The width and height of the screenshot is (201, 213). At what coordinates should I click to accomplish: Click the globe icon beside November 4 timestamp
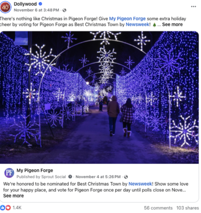pyautogui.click(x=126, y=177)
